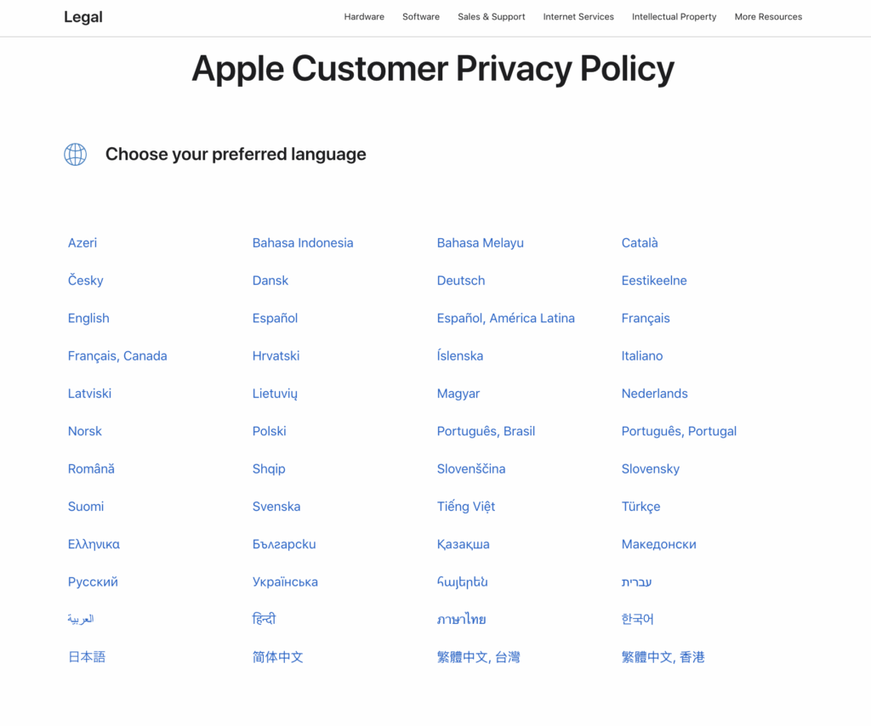Open the Hardware menu item
871x726 pixels.
coord(364,17)
